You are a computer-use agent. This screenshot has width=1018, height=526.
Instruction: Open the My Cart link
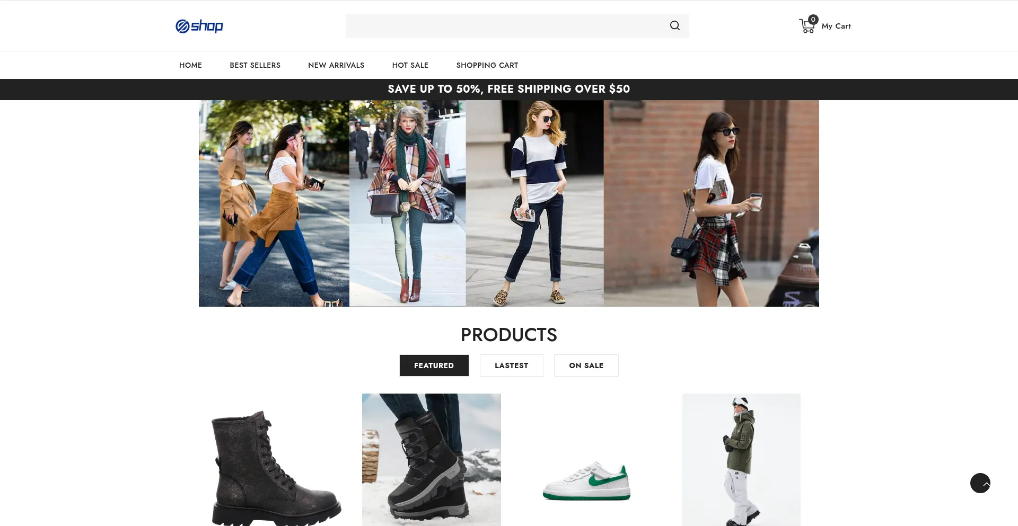pyautogui.click(x=836, y=26)
